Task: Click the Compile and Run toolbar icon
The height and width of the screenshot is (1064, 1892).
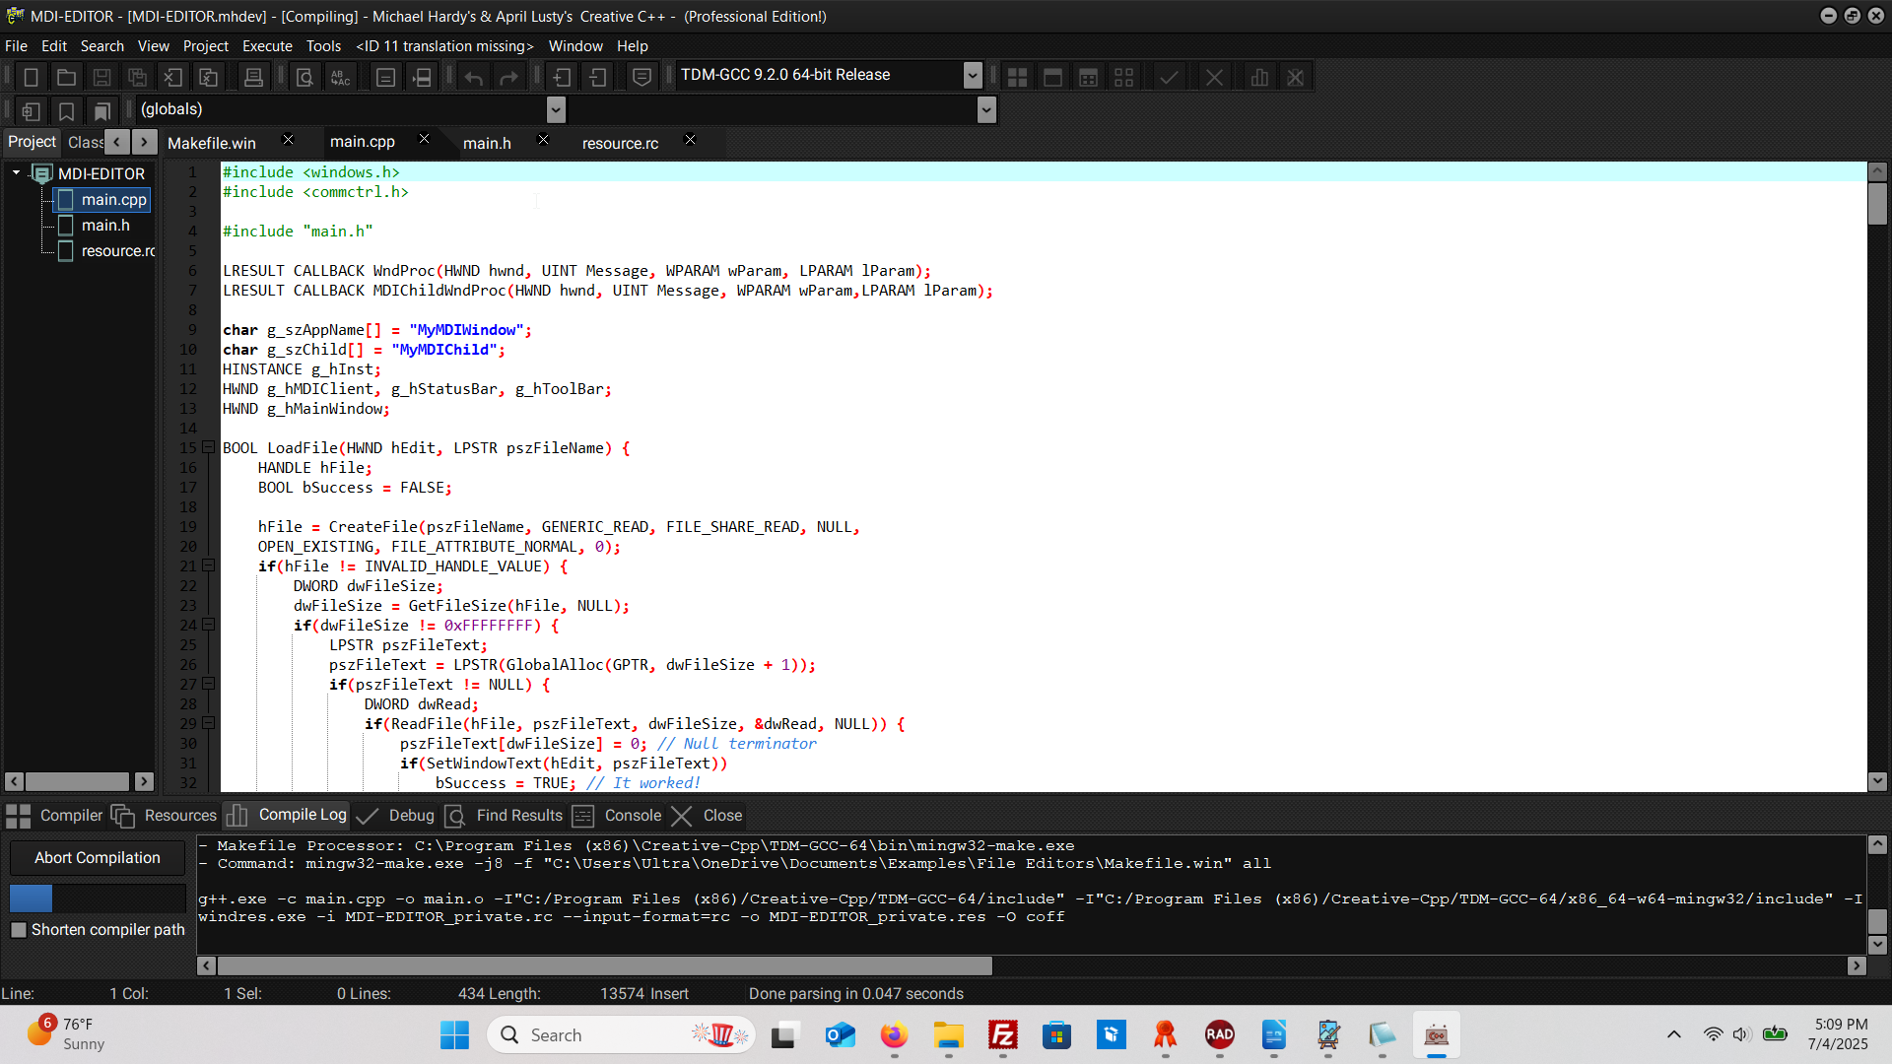Action: point(1088,77)
